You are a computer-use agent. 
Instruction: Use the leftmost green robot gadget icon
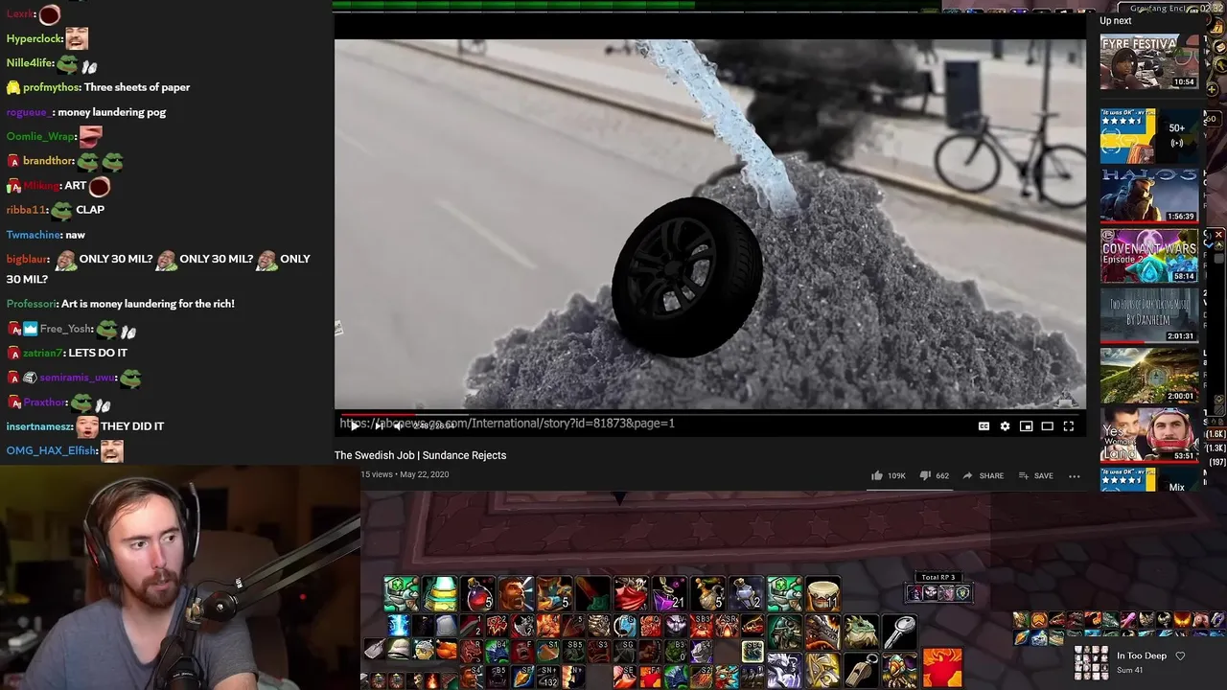(x=402, y=594)
